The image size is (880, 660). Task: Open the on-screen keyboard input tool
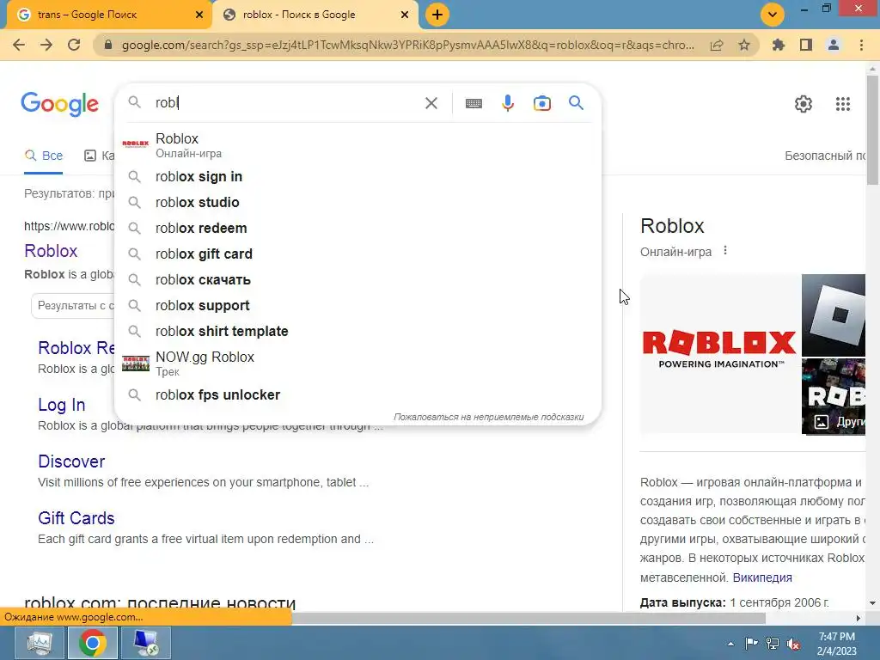(474, 103)
